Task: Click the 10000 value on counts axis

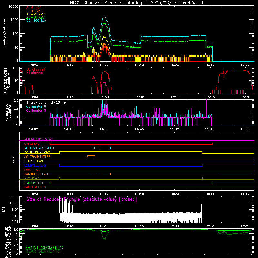Action: (14, 6)
